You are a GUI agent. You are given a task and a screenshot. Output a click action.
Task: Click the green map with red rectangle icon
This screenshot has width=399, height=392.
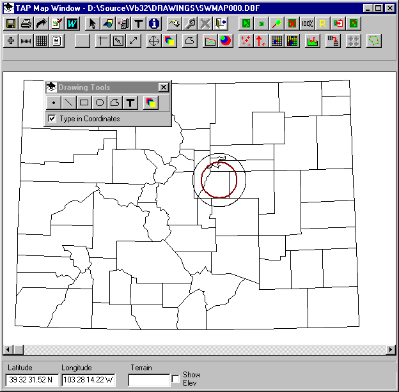pyautogui.click(x=354, y=24)
